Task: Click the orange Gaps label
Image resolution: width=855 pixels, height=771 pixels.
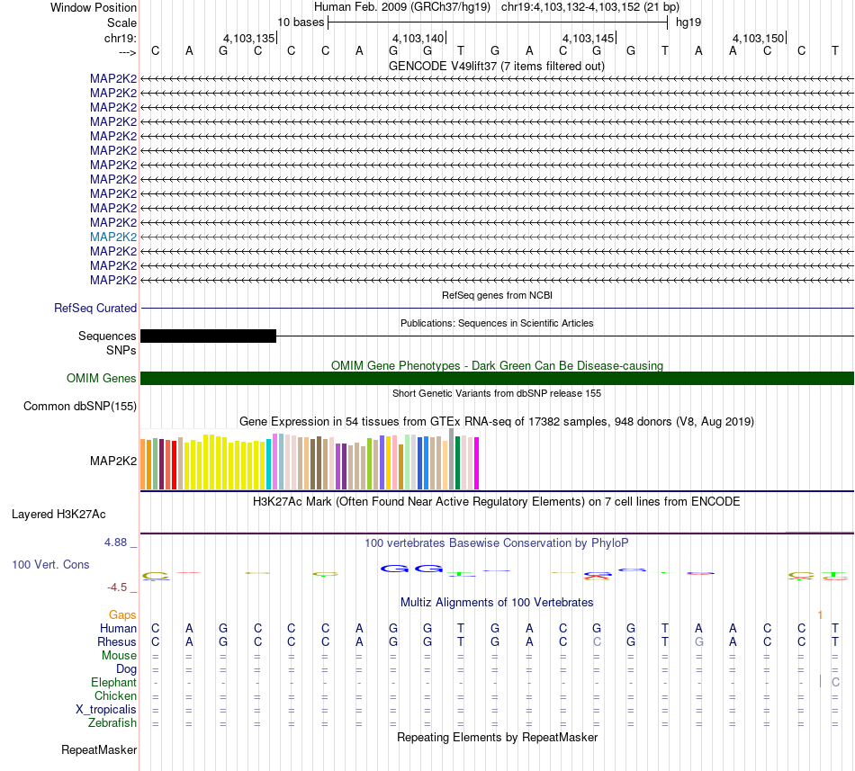Action: coord(122,615)
